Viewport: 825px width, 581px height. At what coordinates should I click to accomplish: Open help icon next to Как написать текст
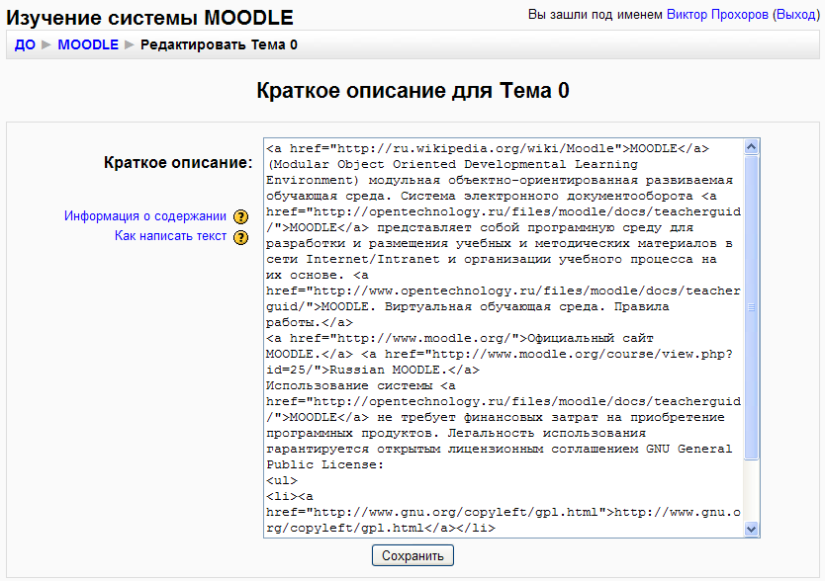240,237
